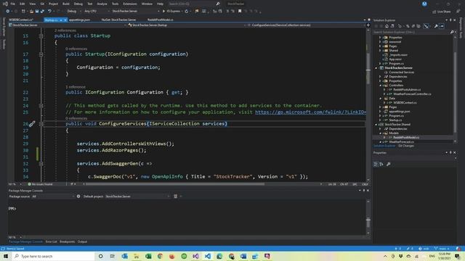Open Visual Studio from the taskbar

(195, 256)
